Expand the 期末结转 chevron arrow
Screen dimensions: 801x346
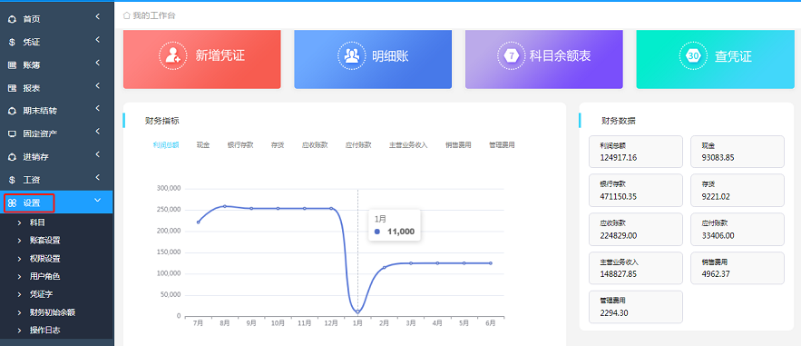click(x=97, y=109)
